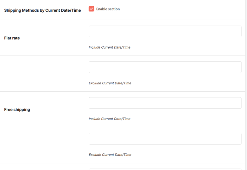Click first Exclude Current Date/Time hint text
This screenshot has height=170, width=247.
(110, 83)
